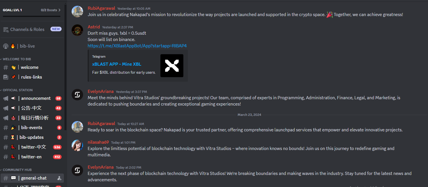Collapse the OFFICIAL STATION category
Image resolution: width=428 pixels, height=187 pixels.
click(17, 90)
